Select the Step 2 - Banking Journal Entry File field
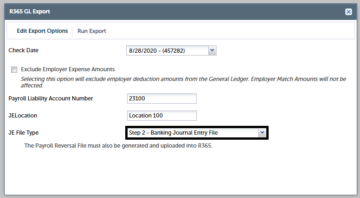Screen dimensions: 360x198 (197, 132)
